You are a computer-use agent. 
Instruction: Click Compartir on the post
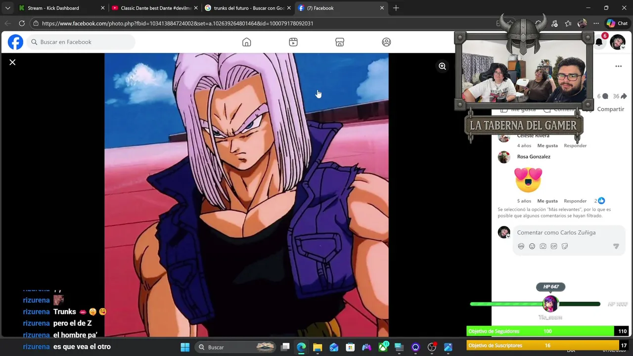click(610, 109)
